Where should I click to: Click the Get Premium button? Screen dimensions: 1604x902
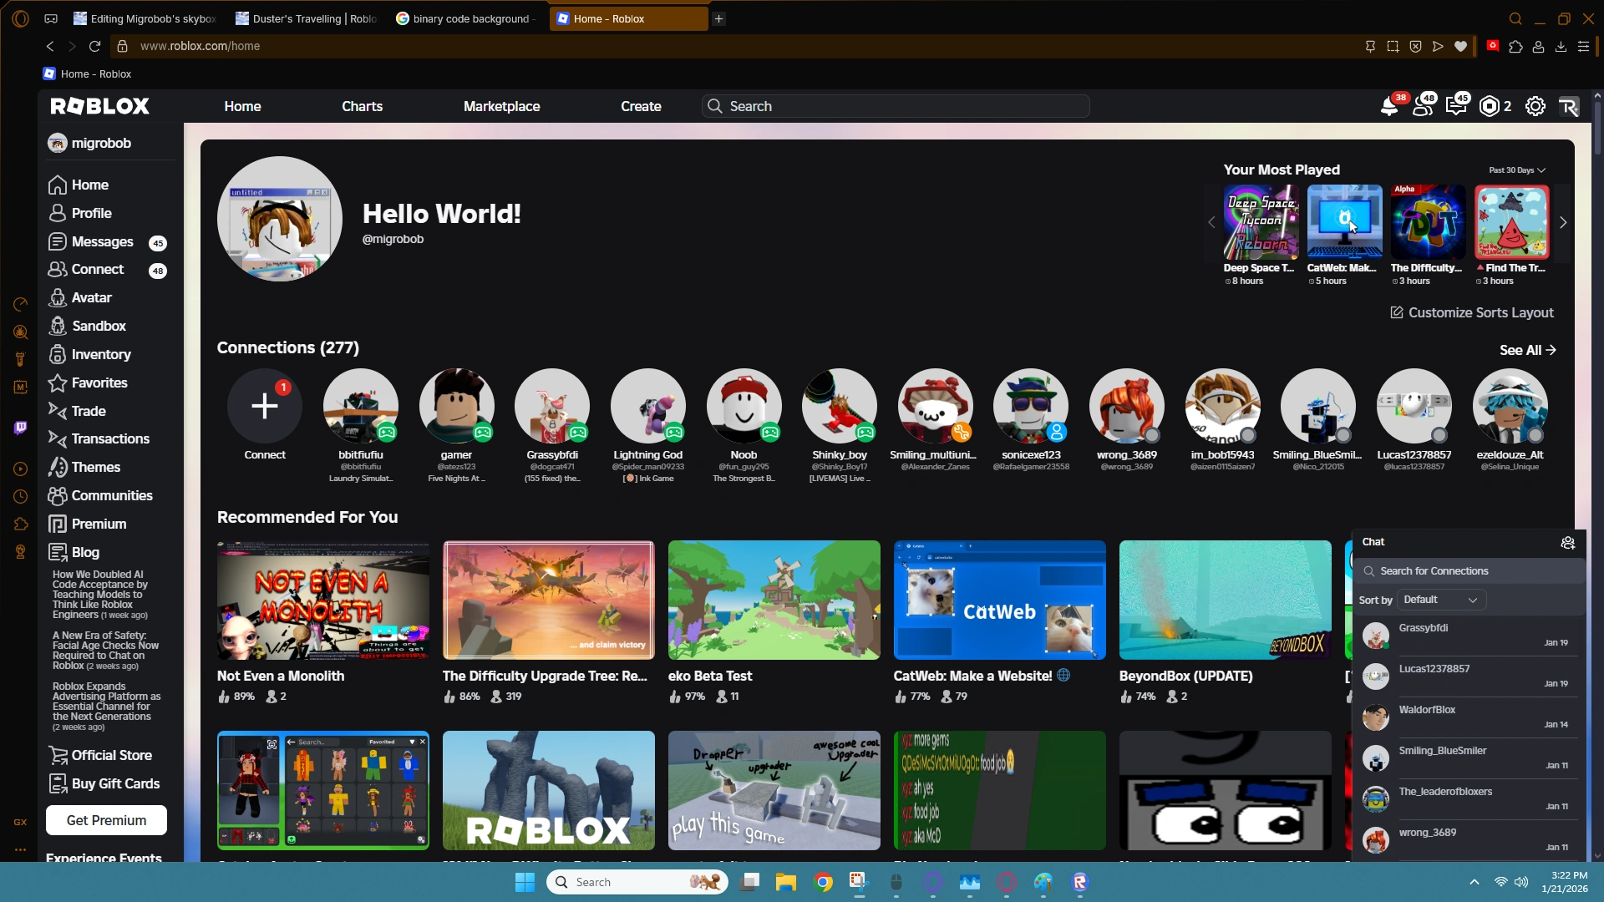click(106, 821)
